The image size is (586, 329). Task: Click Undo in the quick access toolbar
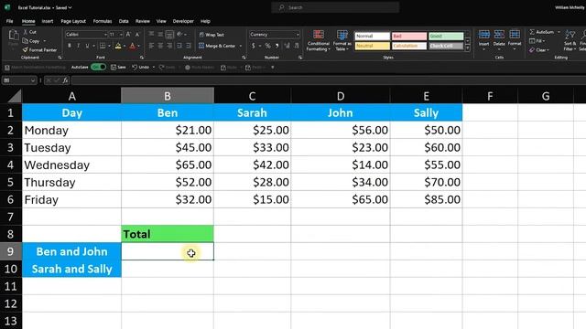[x=140, y=67]
